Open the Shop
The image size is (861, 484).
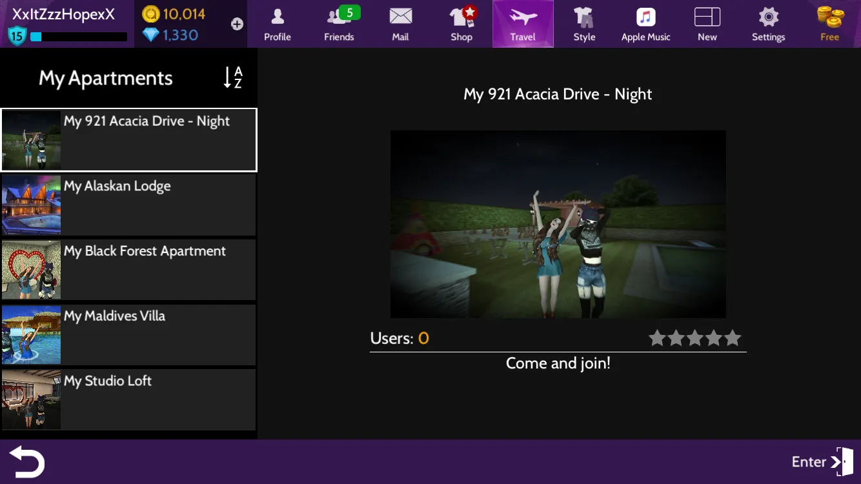[x=461, y=24]
